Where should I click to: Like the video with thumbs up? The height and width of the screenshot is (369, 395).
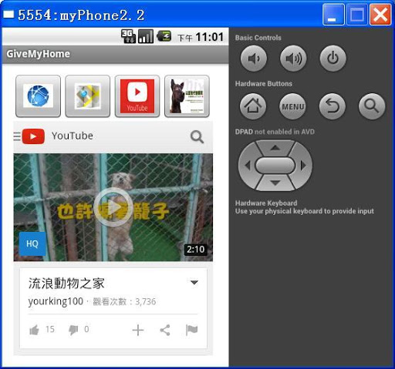tap(34, 330)
